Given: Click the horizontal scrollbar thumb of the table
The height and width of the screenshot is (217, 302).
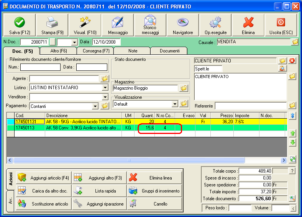Looking at the screenshot, I should pyautogui.click(x=129, y=160).
